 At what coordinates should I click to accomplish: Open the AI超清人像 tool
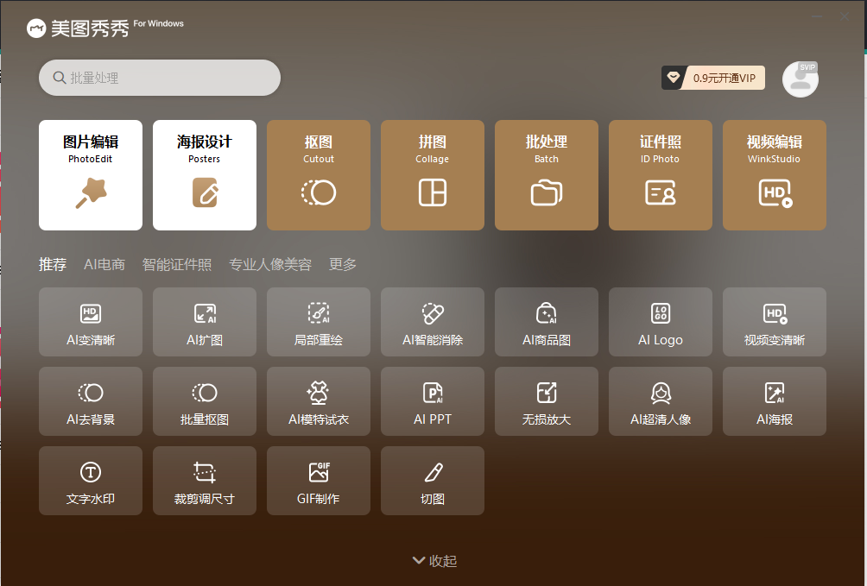click(661, 401)
